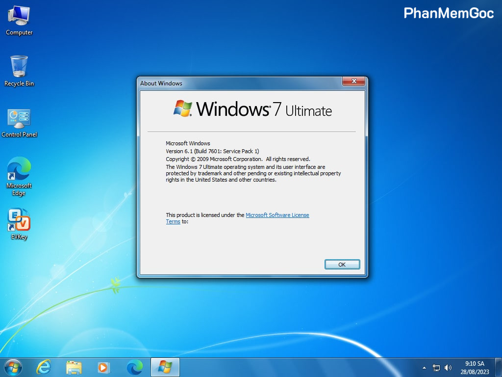
Task: Click the Microsoft Edge taskbar icon
Action: 134,367
